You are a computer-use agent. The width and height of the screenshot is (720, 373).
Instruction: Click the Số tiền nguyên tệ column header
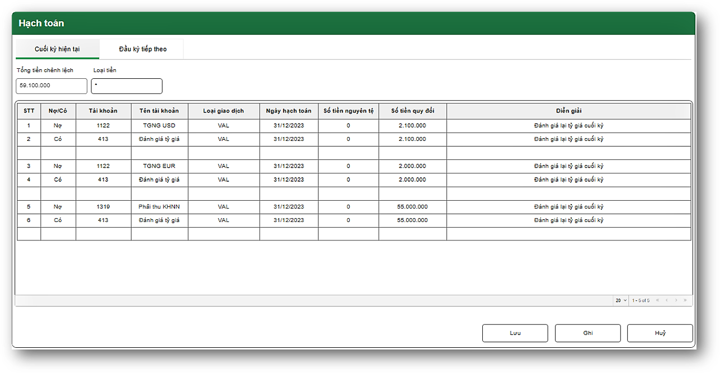tap(349, 111)
